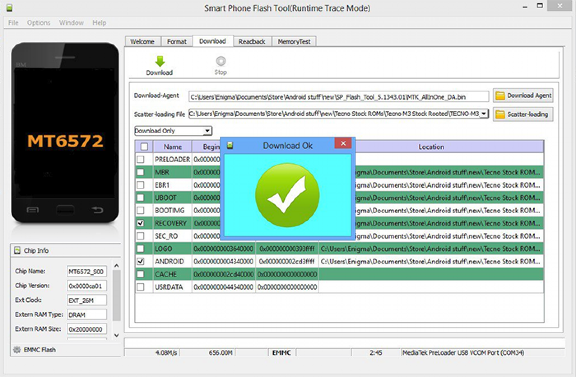Screen dimensions: 576x377
Task: Open the Download Agent folder icon
Action: 501,96
